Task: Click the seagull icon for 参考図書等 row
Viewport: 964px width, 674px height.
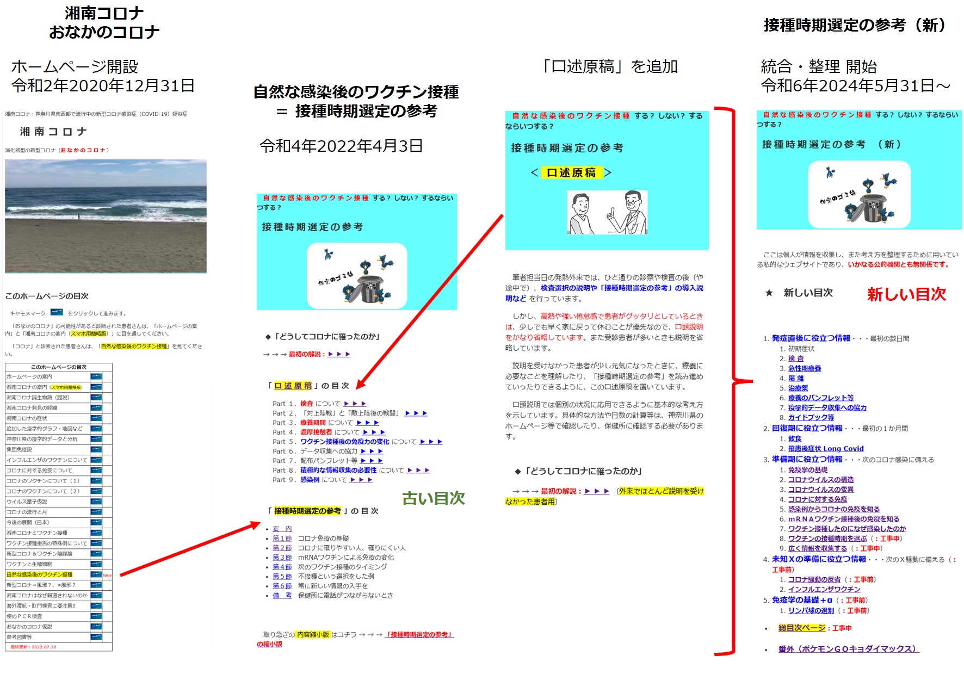Action: pyautogui.click(x=96, y=637)
